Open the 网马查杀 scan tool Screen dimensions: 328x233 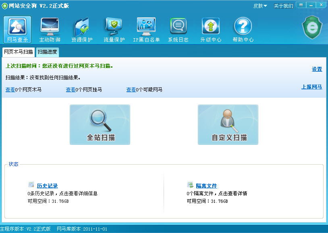click(17, 29)
